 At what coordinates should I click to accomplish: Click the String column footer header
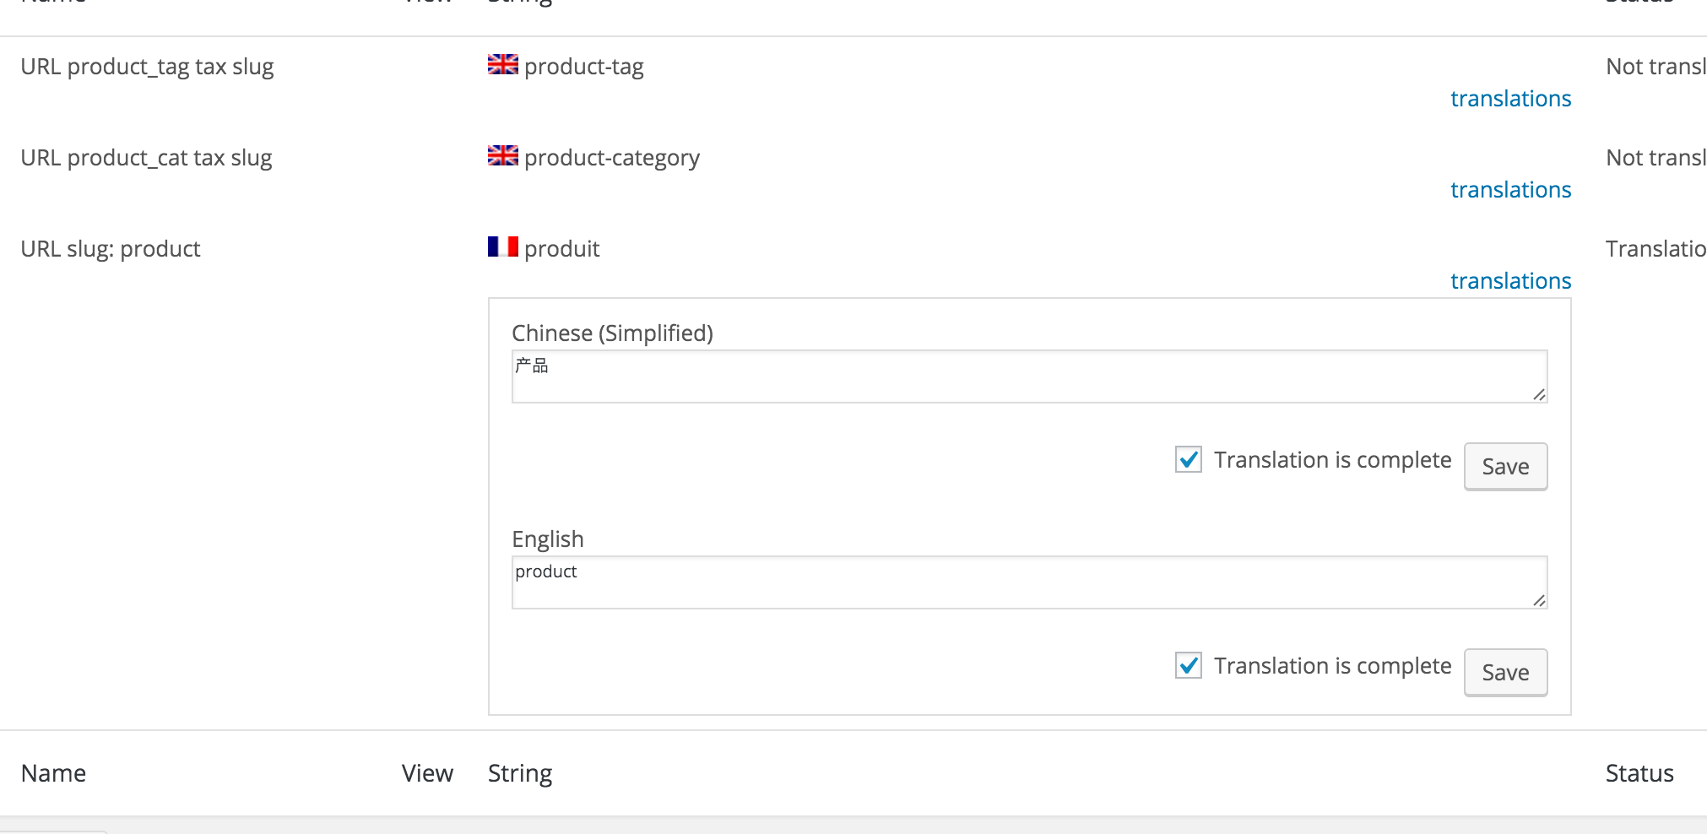pyautogui.click(x=520, y=773)
